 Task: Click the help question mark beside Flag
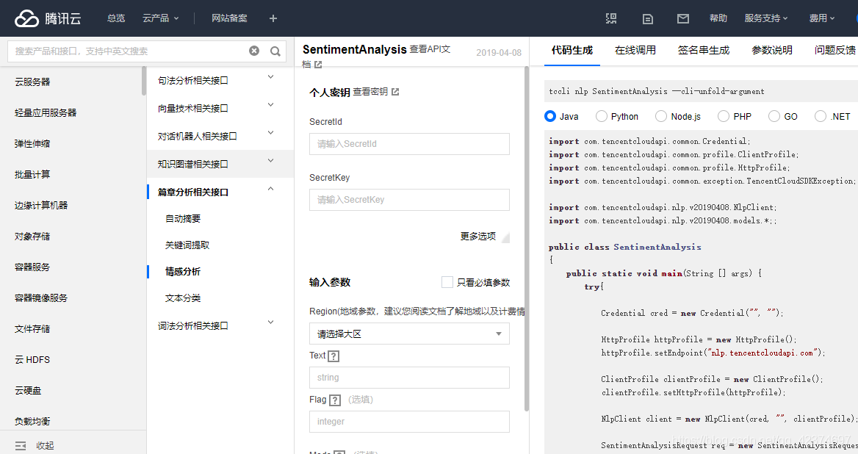click(x=335, y=400)
